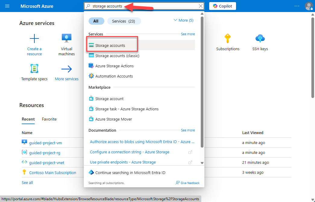Open Configure a connection string documentation link

click(x=130, y=152)
